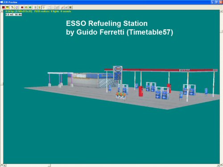Click the yellow light bulb toolbar icon
The height and width of the screenshot is (167, 223).
tap(40, 7)
